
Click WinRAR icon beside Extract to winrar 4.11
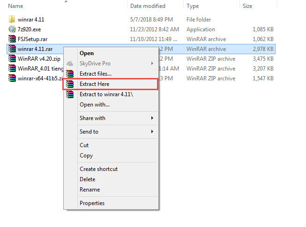pos(70,94)
